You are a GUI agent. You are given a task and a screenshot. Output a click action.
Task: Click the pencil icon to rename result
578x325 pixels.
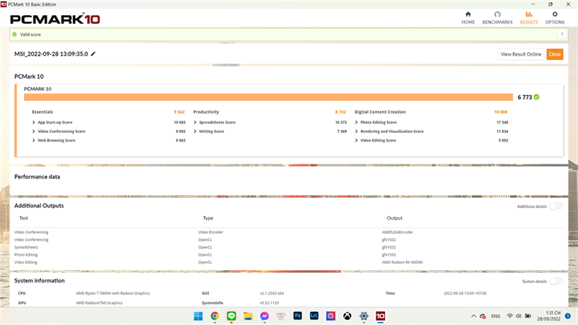coord(93,53)
